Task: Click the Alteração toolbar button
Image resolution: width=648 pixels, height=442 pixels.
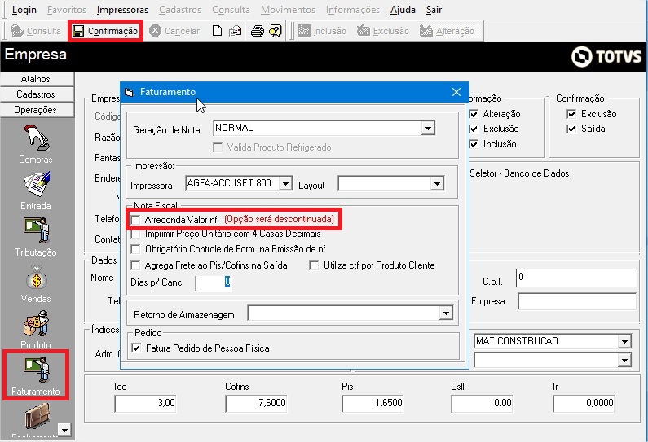Action: coord(447,31)
